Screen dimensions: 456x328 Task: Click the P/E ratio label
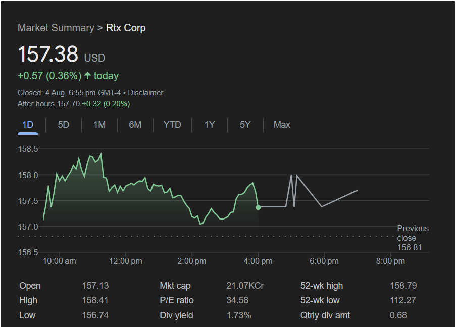coord(177,300)
